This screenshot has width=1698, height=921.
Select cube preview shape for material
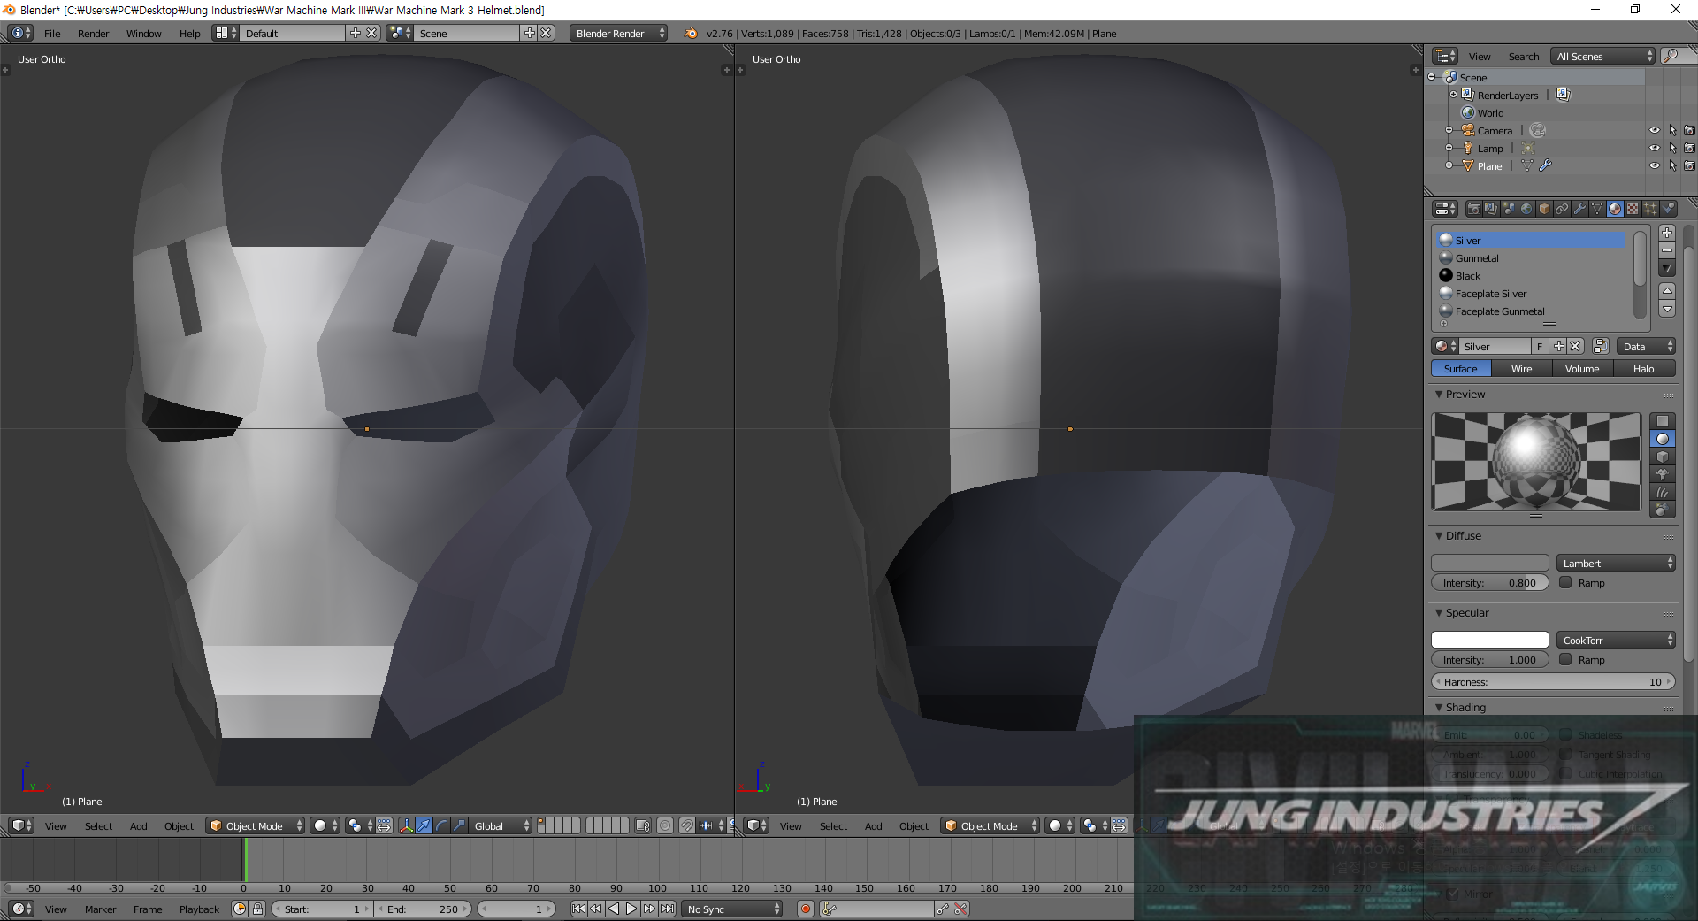pyautogui.click(x=1663, y=457)
